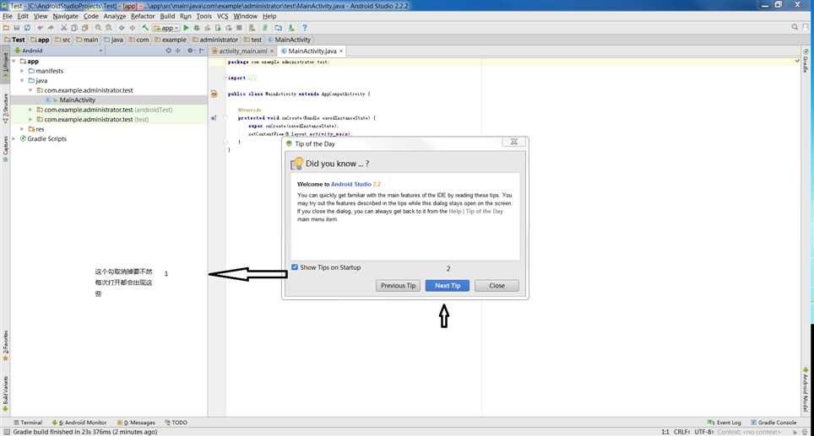Screen dimensions: 814x436
Task: Click the Undo arrow icon
Action: click(40, 28)
